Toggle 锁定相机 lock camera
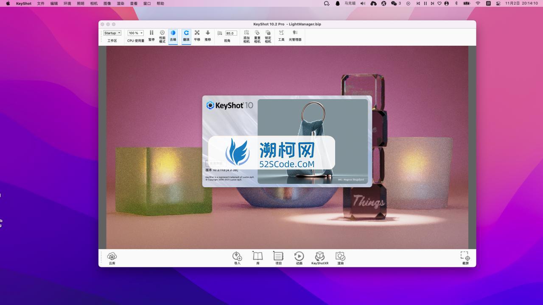Screen dimensions: 543x305 (268, 36)
